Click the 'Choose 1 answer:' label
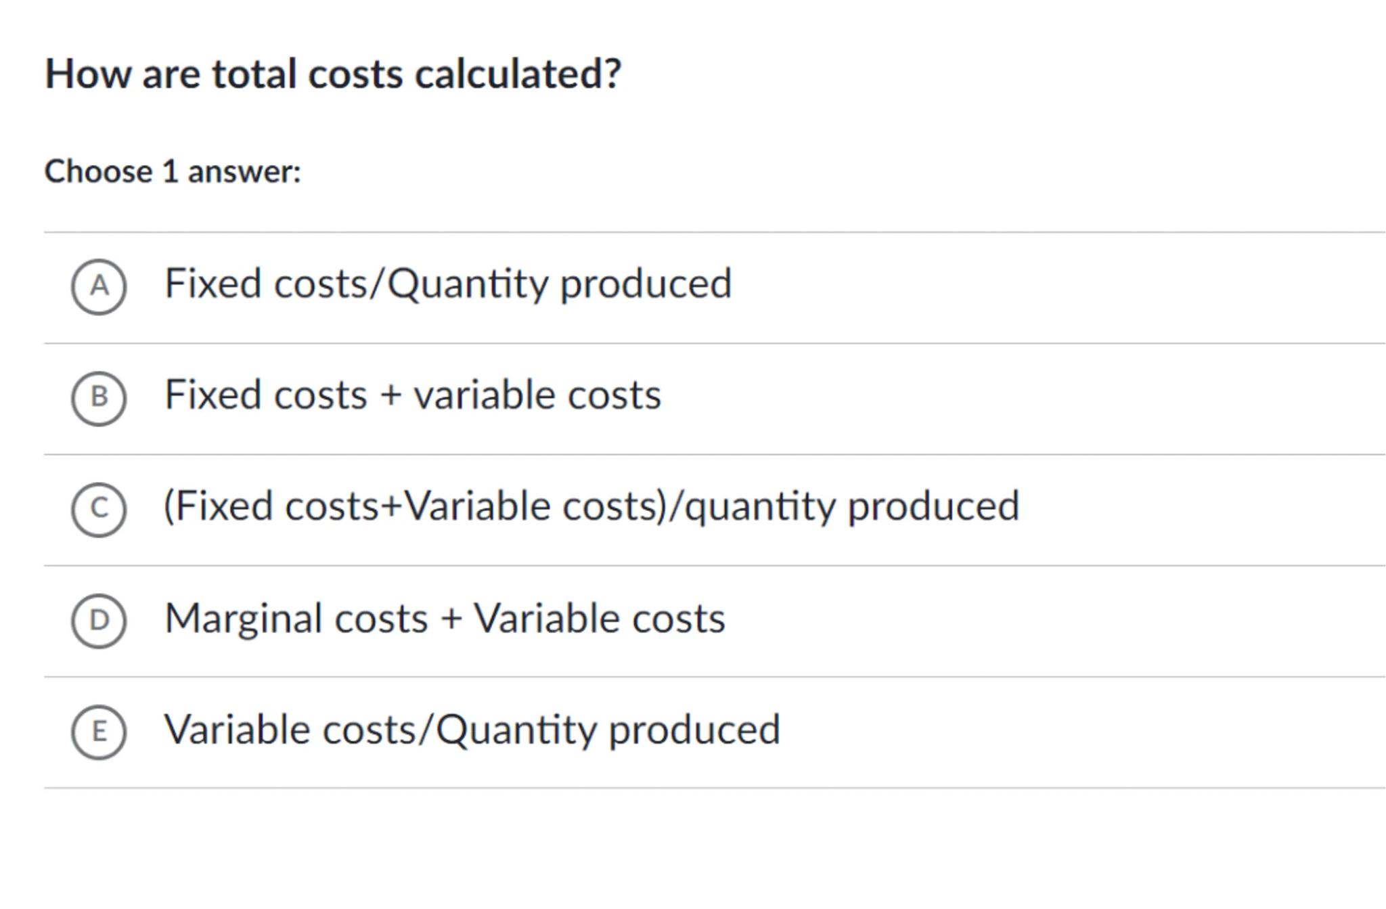 tap(173, 171)
